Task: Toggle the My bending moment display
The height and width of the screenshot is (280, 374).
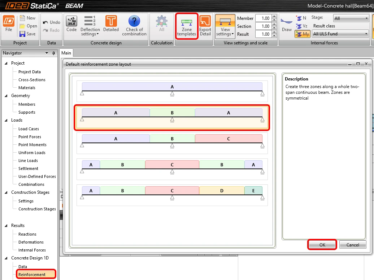Action: [x=303, y=34]
